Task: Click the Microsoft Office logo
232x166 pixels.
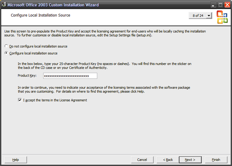Action: click(222, 17)
